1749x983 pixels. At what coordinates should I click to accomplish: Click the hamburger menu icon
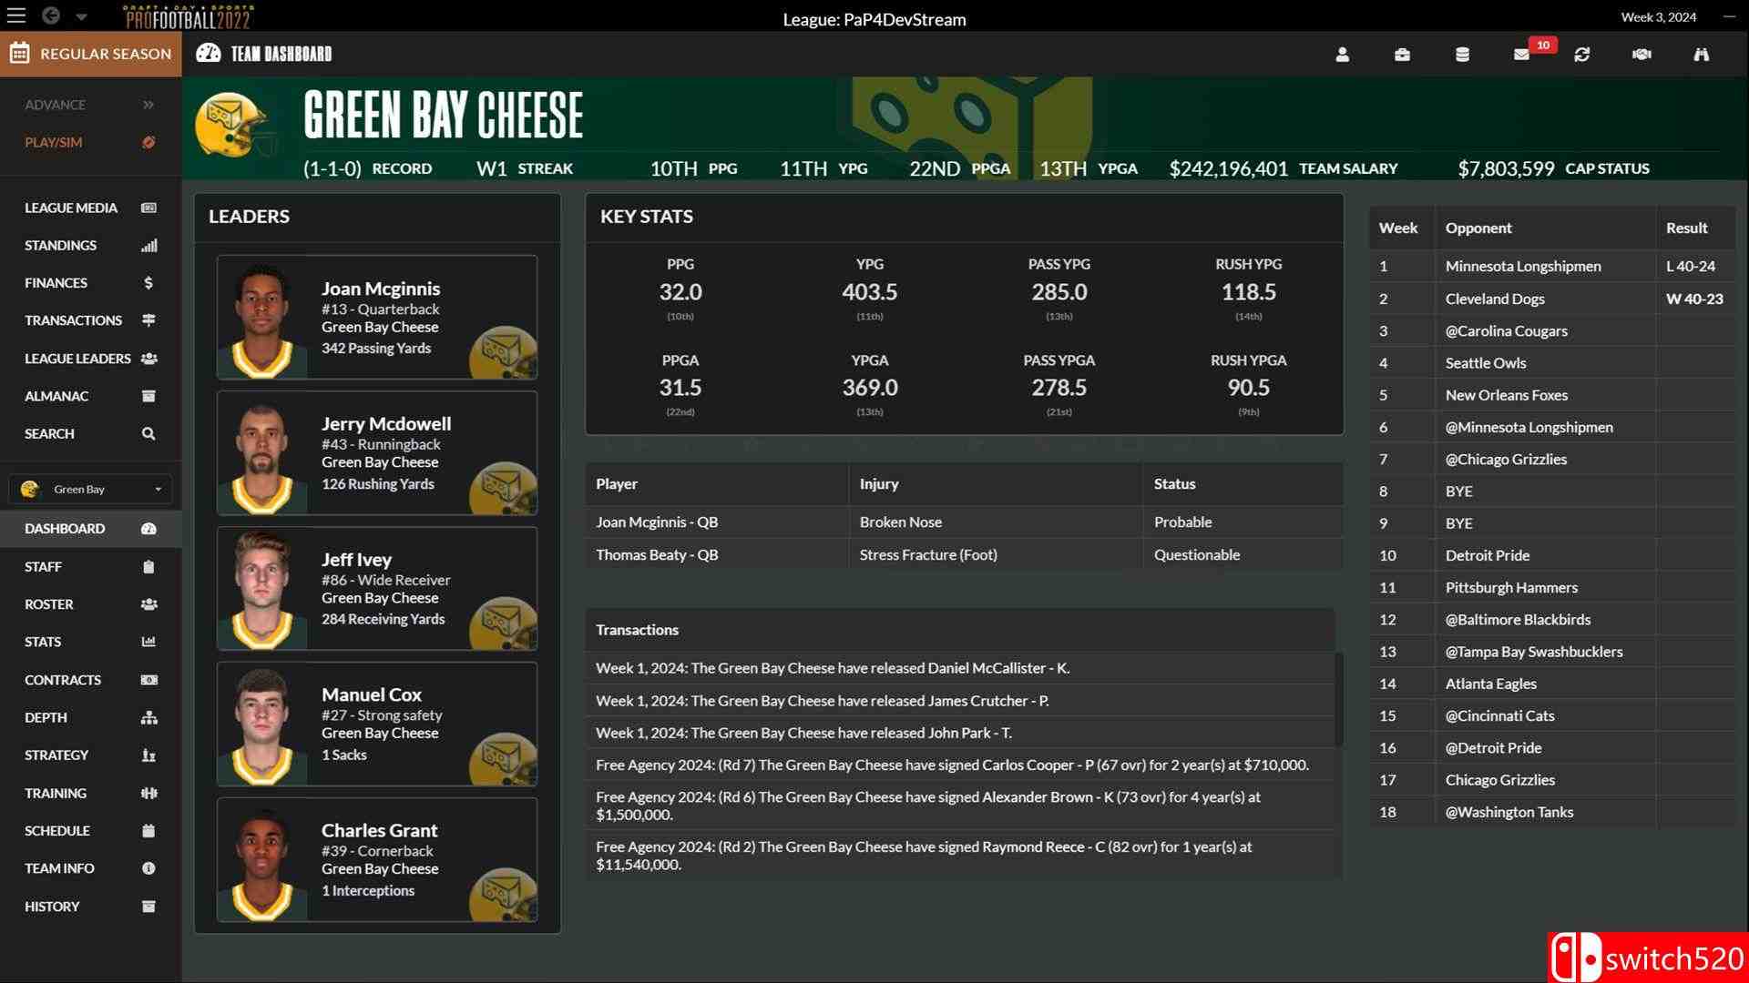pyautogui.click(x=16, y=15)
